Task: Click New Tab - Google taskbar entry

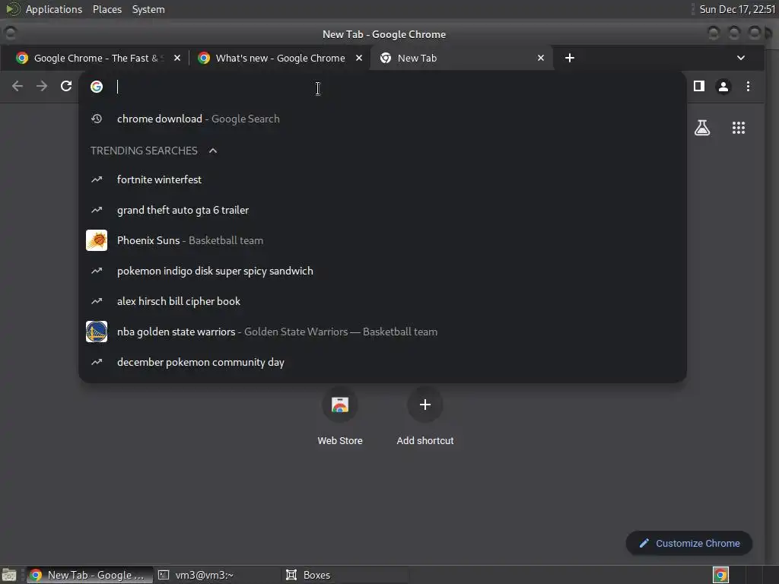Action: 90,575
